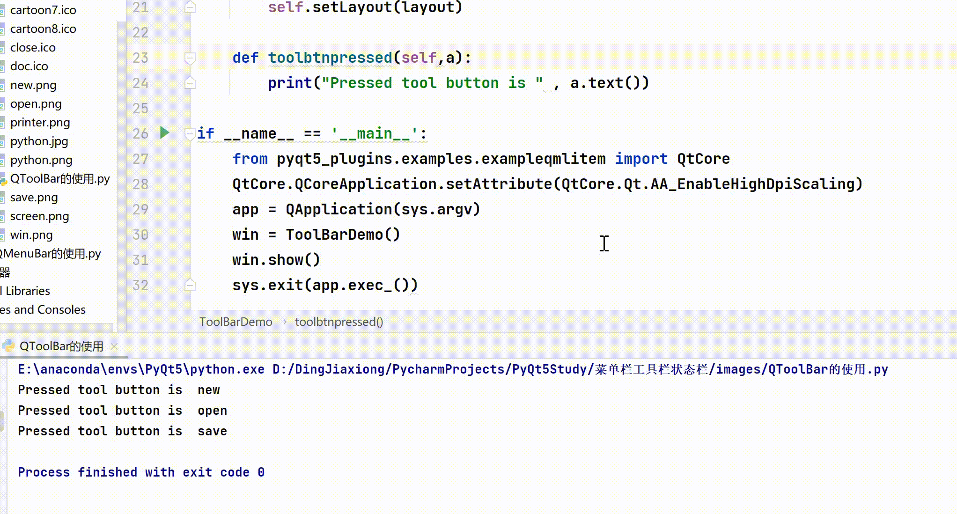Open QMenuBar的使用.py in the project tree
Screen dimensions: 957x514
point(52,254)
